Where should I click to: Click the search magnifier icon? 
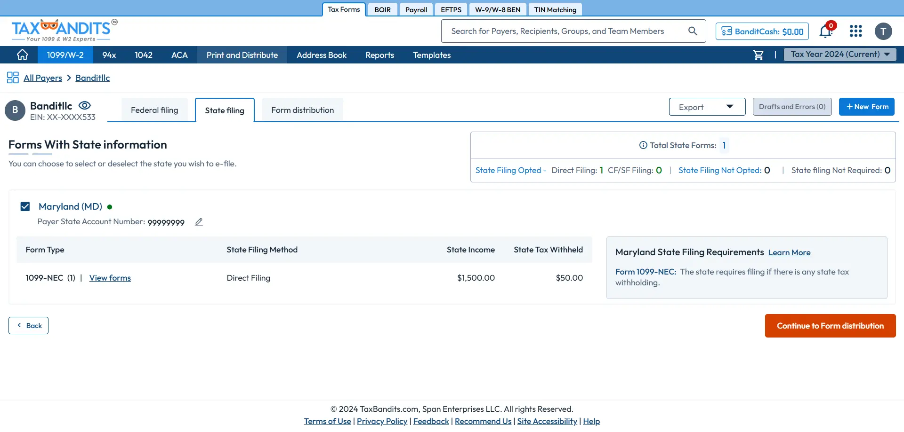pyautogui.click(x=693, y=31)
